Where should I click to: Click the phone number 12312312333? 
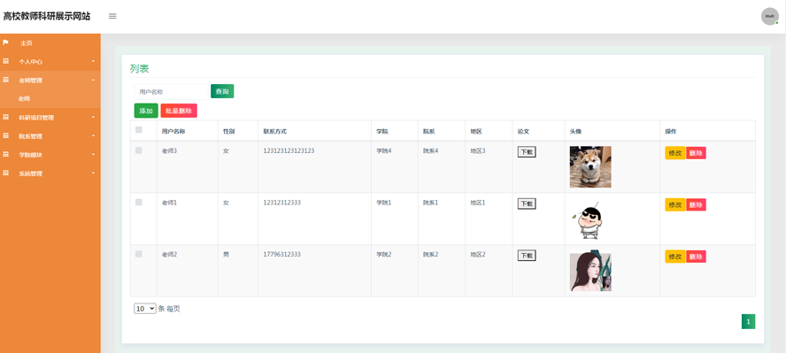[x=281, y=203]
